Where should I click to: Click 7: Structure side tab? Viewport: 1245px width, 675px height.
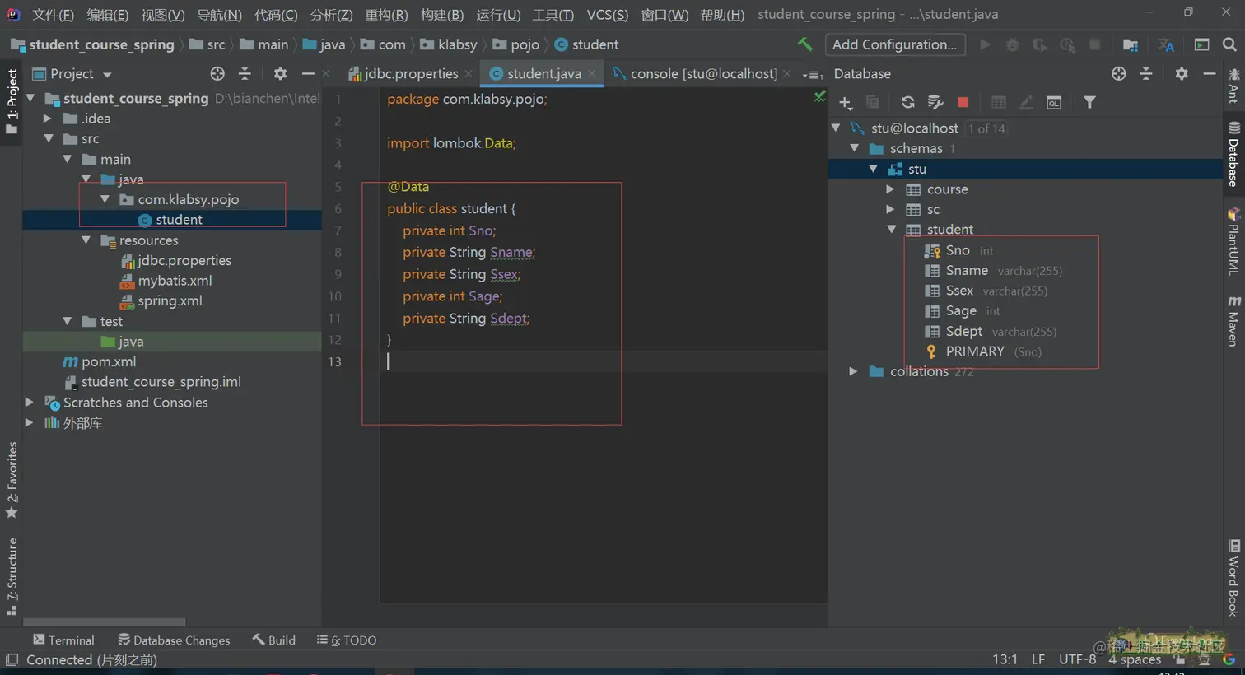point(12,576)
